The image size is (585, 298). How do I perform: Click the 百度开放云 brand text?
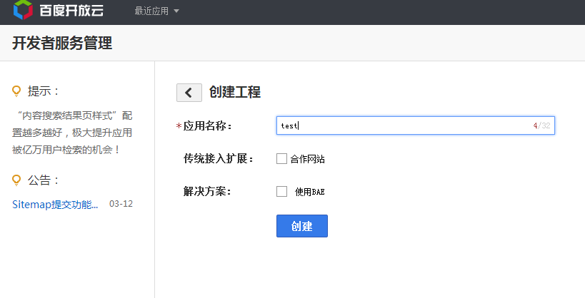(x=71, y=11)
